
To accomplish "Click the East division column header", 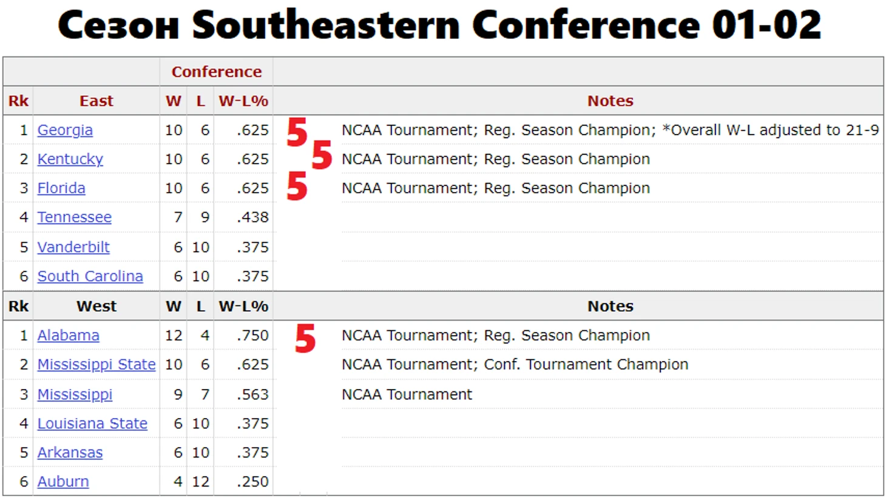I will point(96,101).
